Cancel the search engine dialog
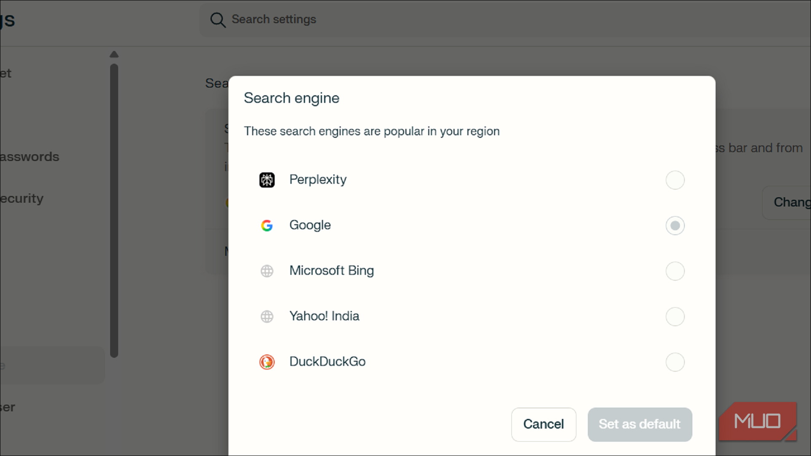 point(543,424)
